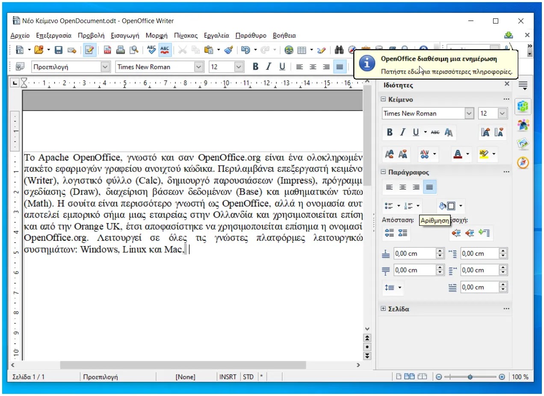Screen dimensions: 544x396
Task: Open Styles and Formatting toolbar icon
Action: click(20, 67)
